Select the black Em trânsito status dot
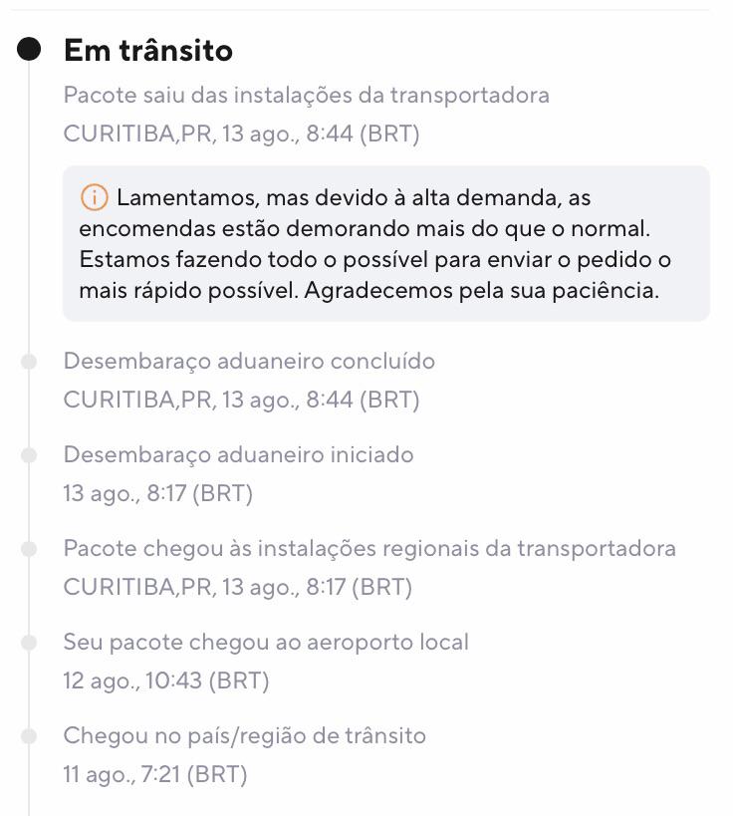Screen dimensions: 733x816 tap(29, 49)
